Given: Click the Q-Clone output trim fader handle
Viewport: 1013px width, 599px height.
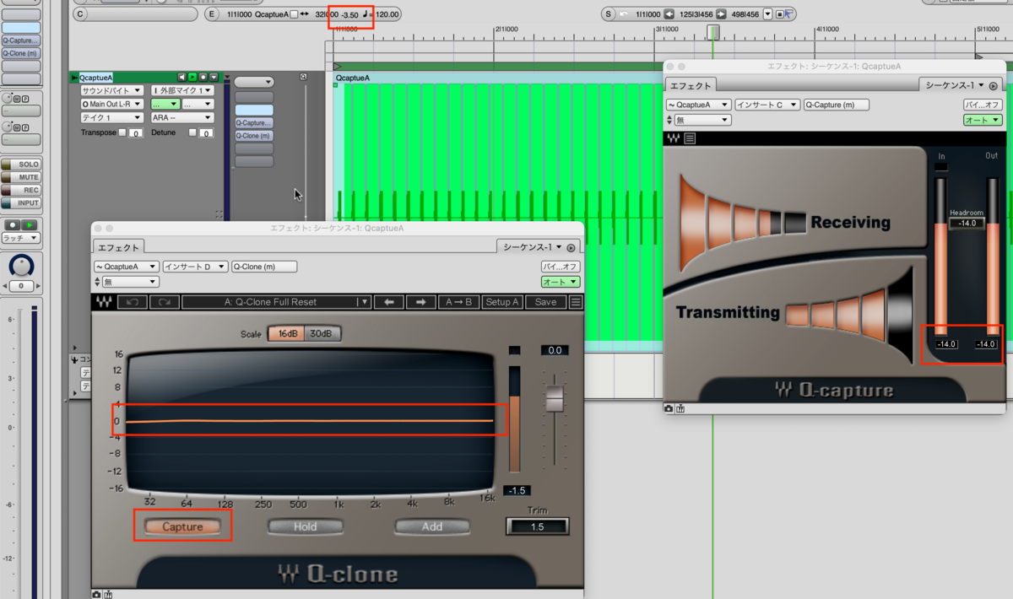Looking at the screenshot, I should coord(555,398).
